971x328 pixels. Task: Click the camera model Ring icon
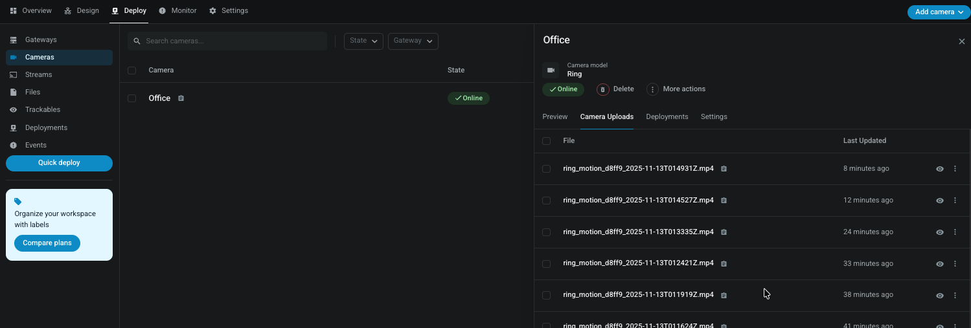point(551,70)
